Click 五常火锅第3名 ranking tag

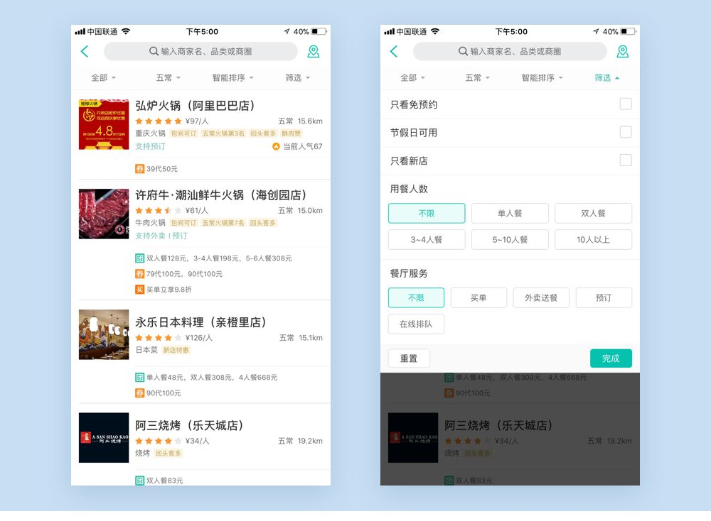pos(223,133)
